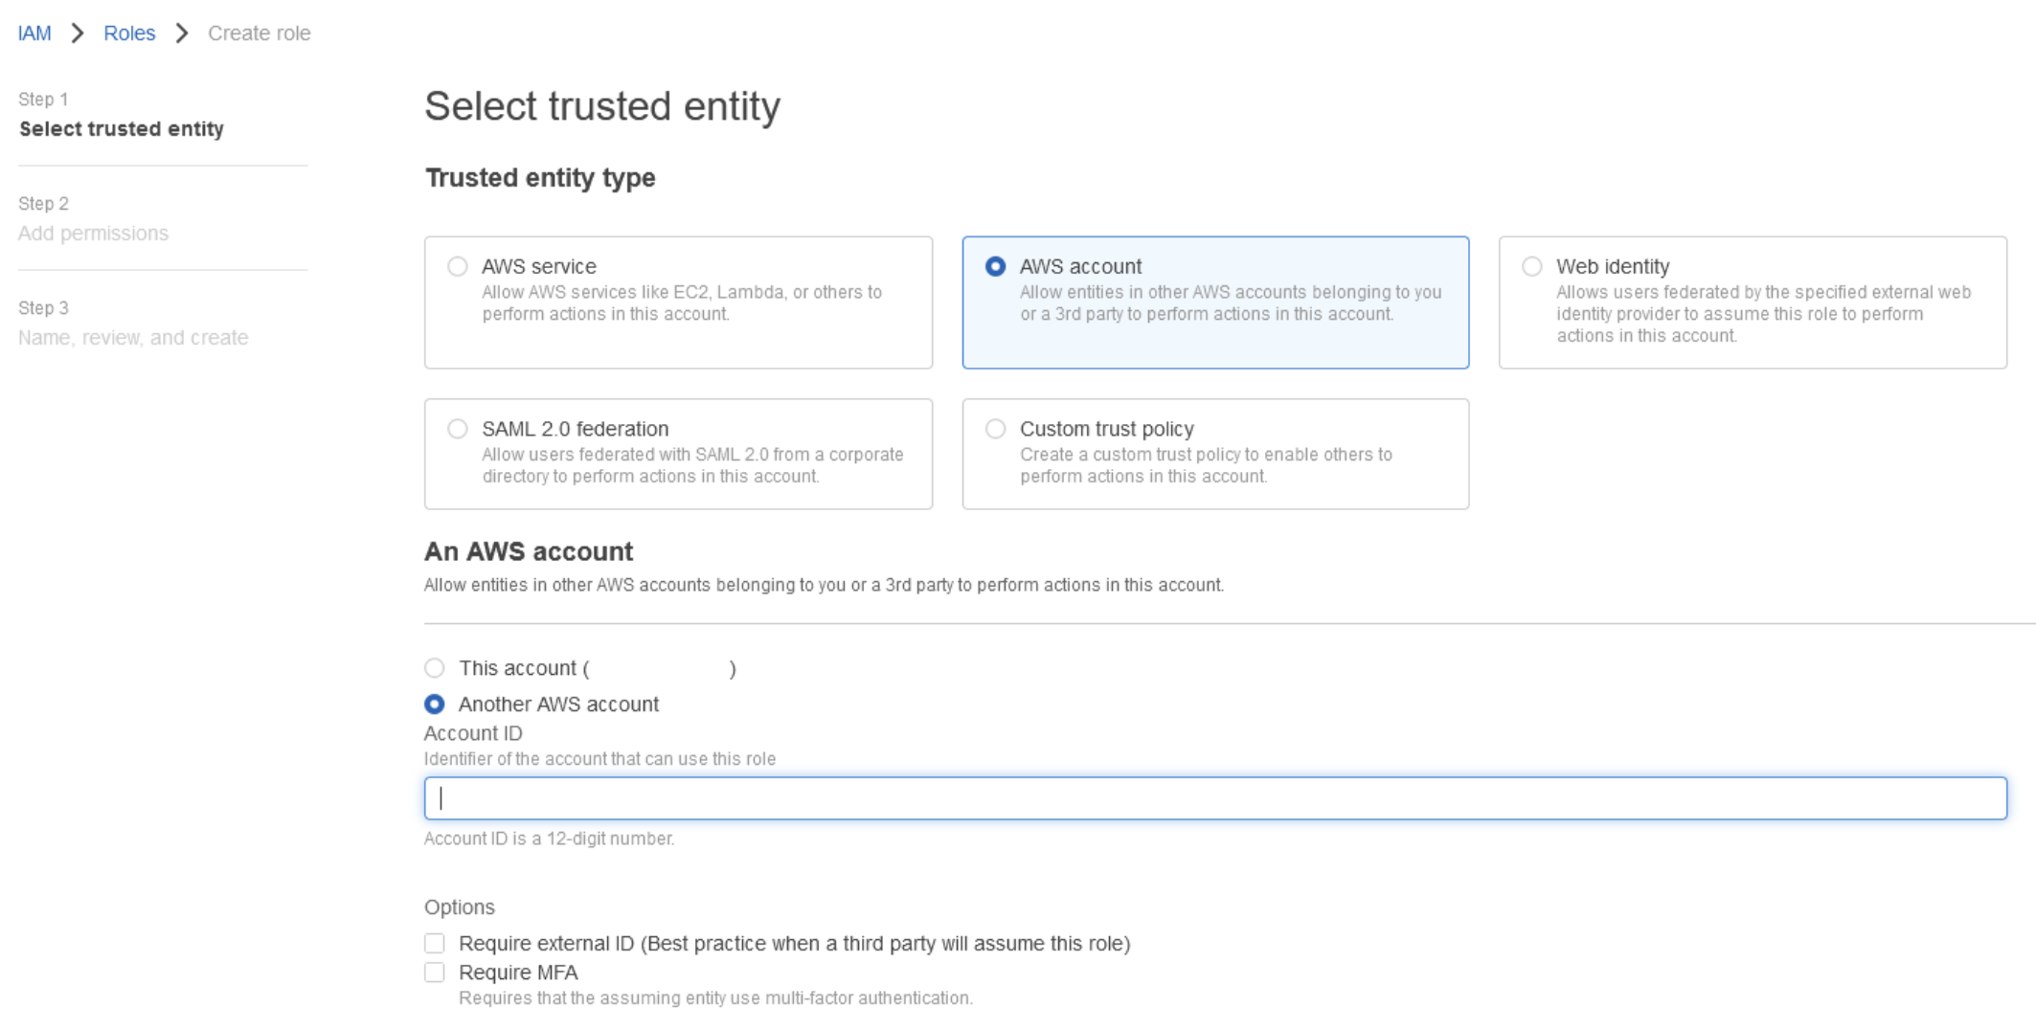Choose the Web identity radio option
The height and width of the screenshot is (1030, 2036).
click(x=1532, y=266)
